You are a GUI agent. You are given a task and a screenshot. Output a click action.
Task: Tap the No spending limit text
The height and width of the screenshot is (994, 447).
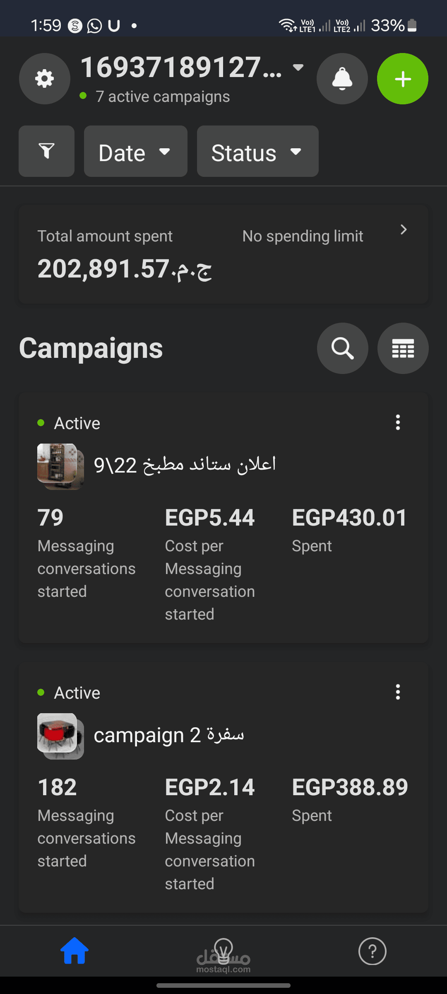[303, 236]
